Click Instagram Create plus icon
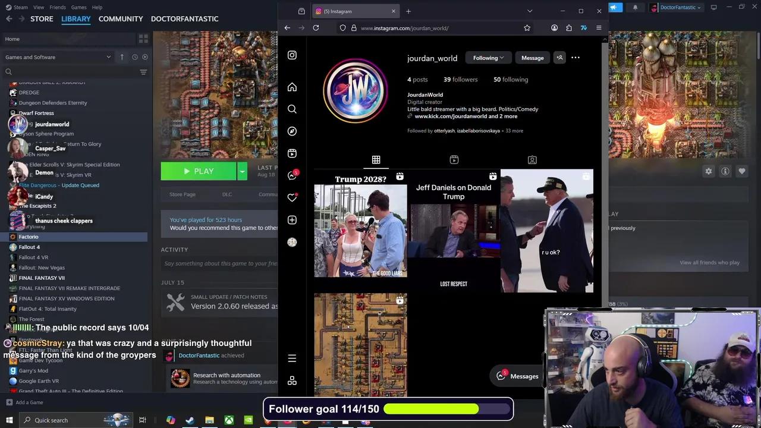The height and width of the screenshot is (428, 761). pyautogui.click(x=292, y=220)
